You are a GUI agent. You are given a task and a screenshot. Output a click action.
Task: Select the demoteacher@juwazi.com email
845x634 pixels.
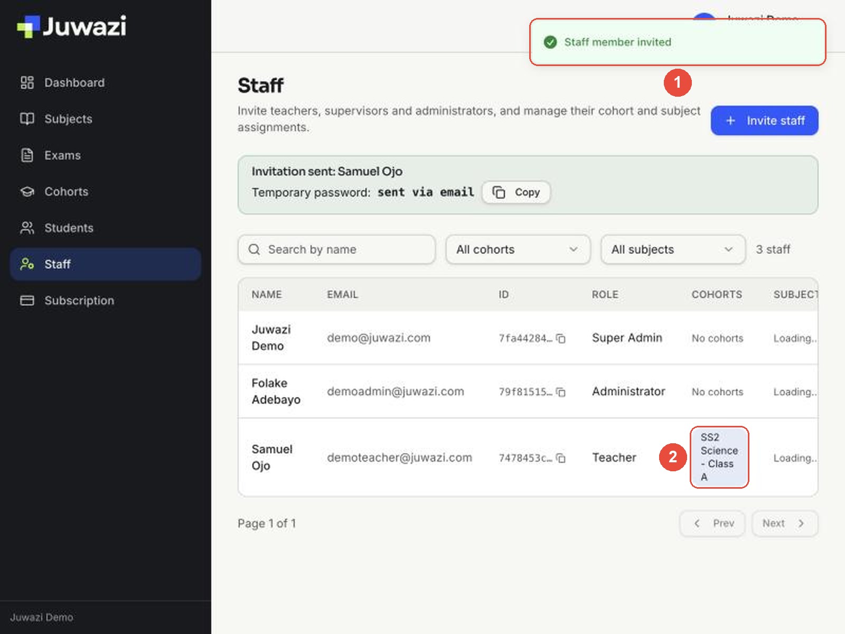(399, 458)
